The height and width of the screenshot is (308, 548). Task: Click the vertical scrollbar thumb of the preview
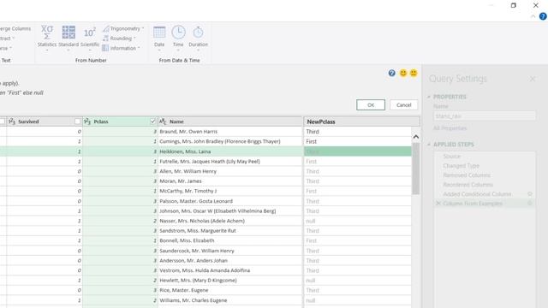coord(415,169)
